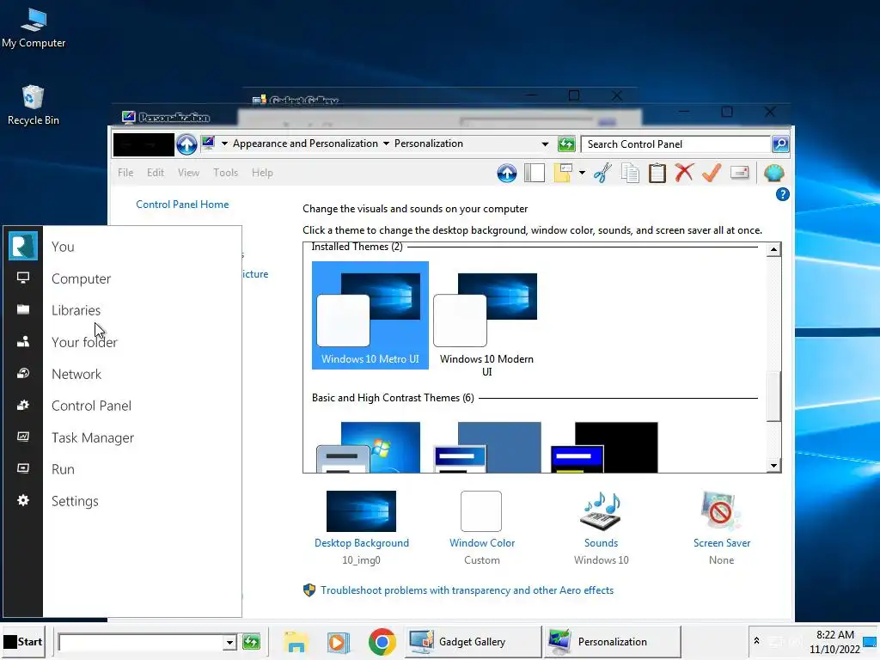This screenshot has width=880, height=660.
Task: Expand the dropdown arrow before Personalization breadcrumb
Action: [x=386, y=144]
